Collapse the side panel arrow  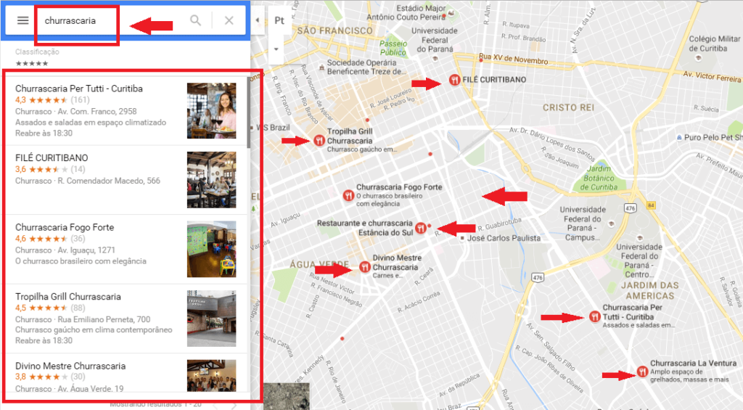pyautogui.click(x=258, y=20)
